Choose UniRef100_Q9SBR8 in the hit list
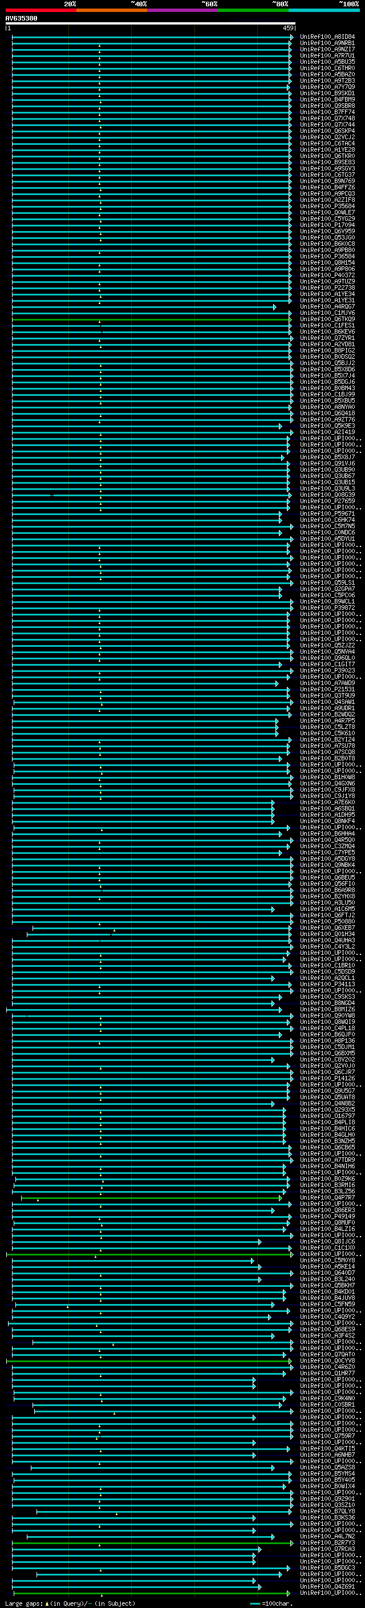The height and width of the screenshot is (1608, 365). coord(327,106)
